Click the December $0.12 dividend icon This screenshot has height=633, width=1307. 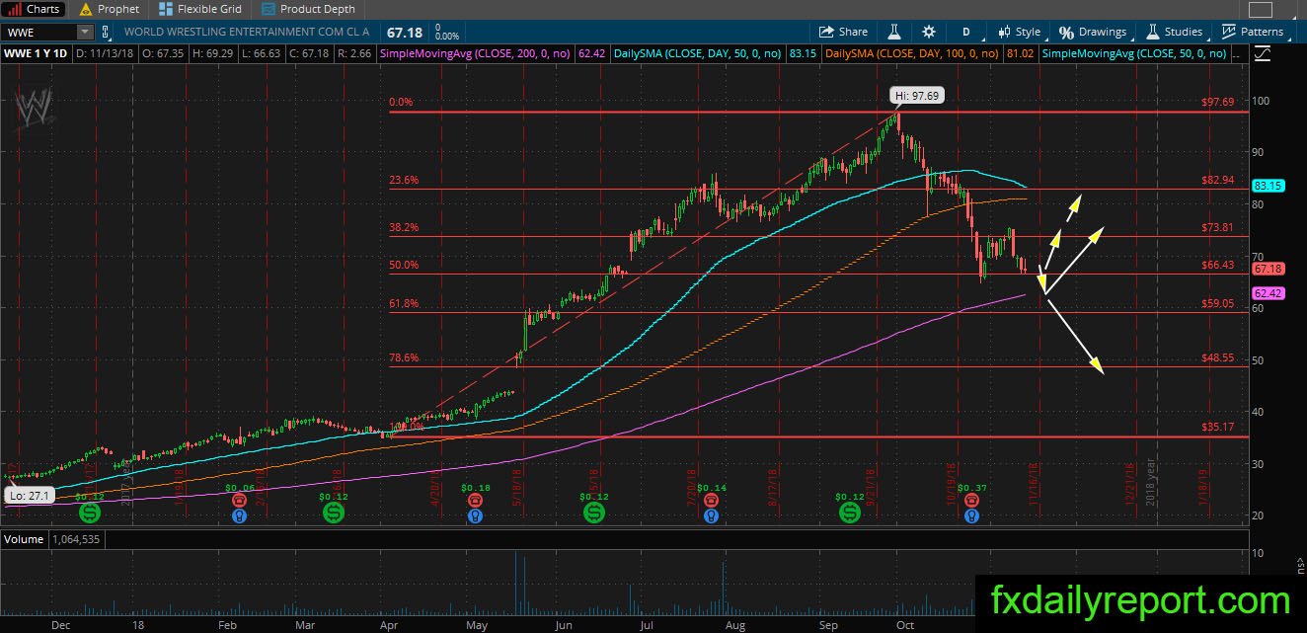point(89,513)
